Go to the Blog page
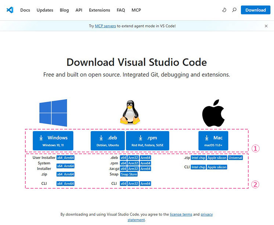274x225 pixels. coord(64,10)
